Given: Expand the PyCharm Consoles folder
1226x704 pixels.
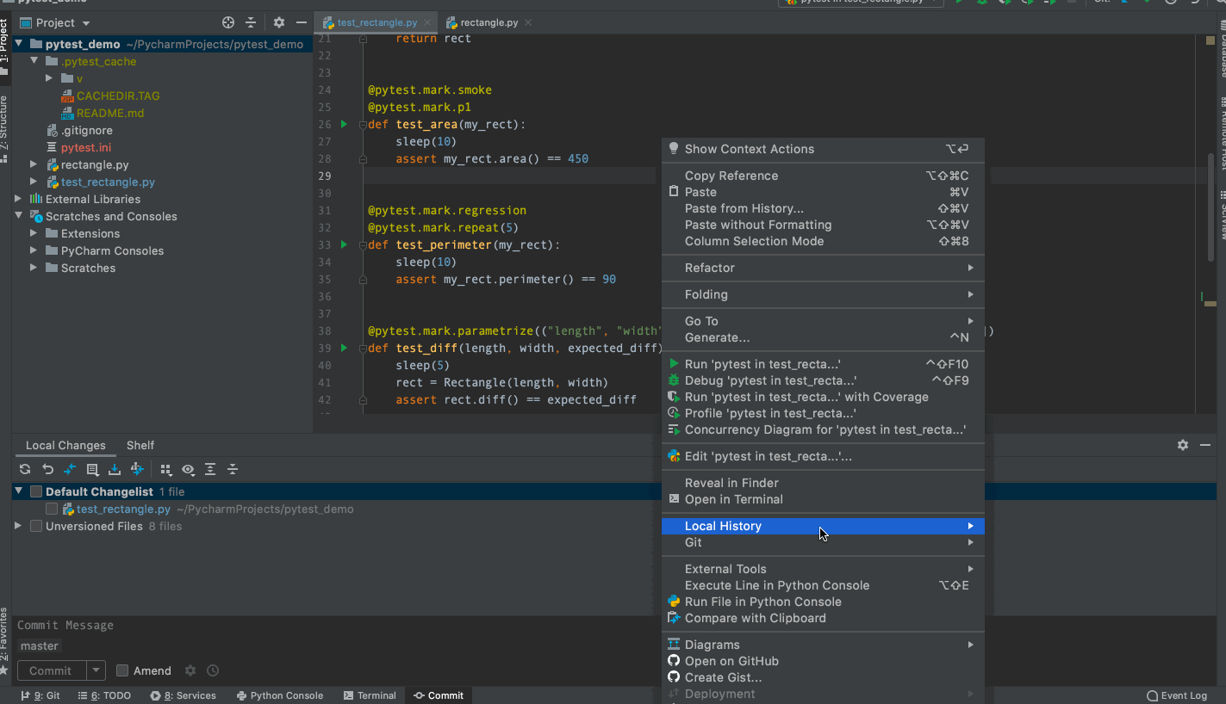Looking at the screenshot, I should (x=34, y=250).
